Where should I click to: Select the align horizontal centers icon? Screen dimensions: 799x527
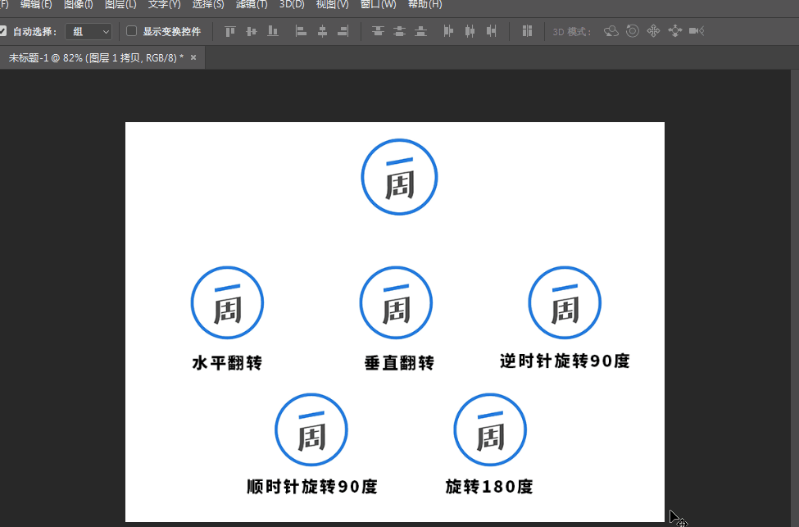[322, 30]
